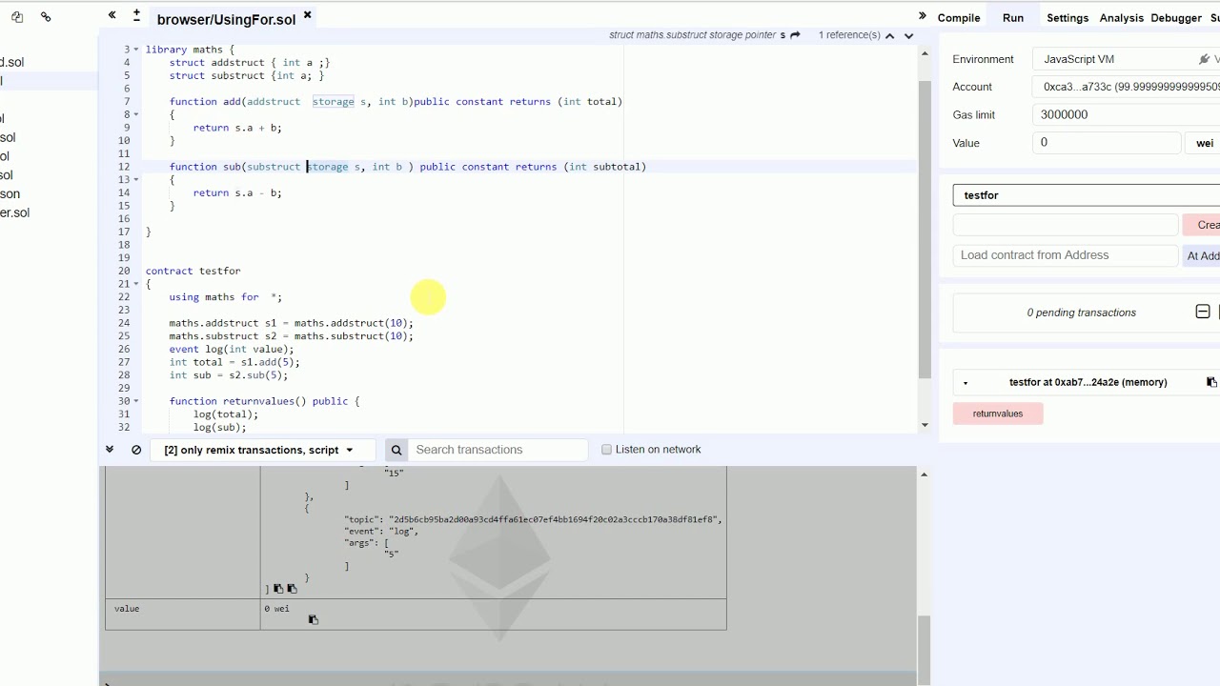Collapse pending transactions with minus box icon
Screen dimensions: 1220x686
pyautogui.click(x=1203, y=312)
